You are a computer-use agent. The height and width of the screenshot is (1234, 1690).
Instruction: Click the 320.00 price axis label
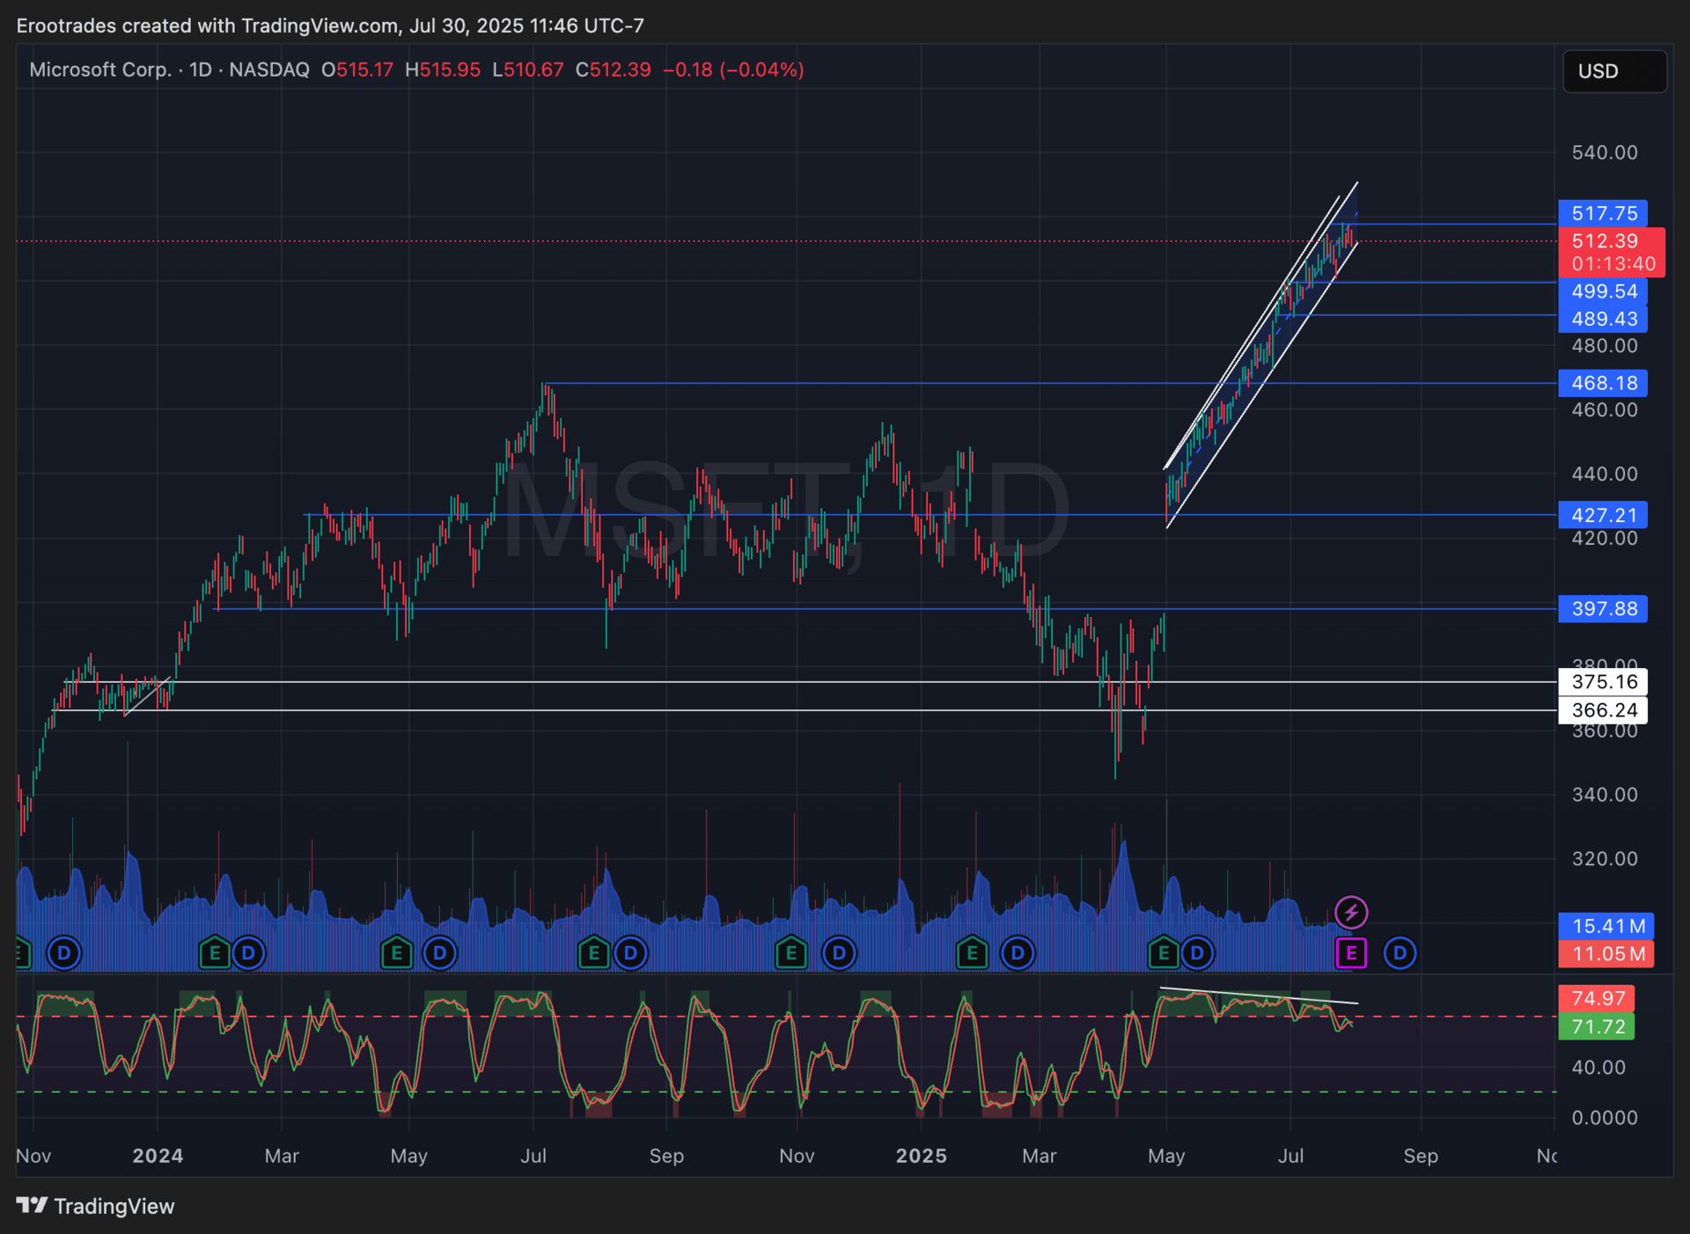click(1605, 858)
